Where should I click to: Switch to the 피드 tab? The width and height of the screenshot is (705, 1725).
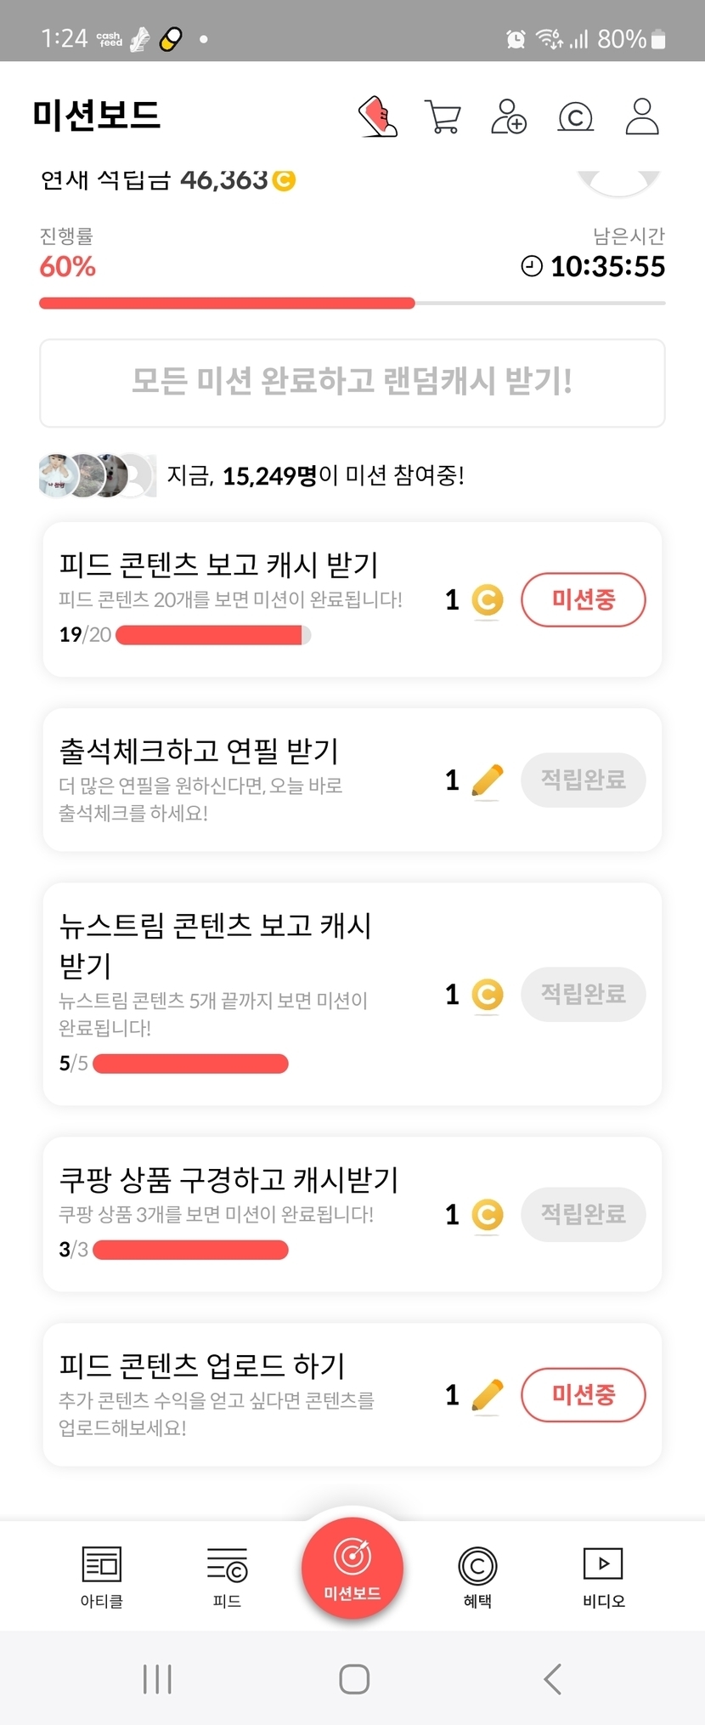[227, 1576]
